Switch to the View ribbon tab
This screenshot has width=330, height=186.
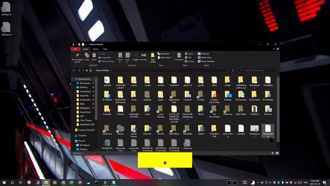tap(105, 49)
